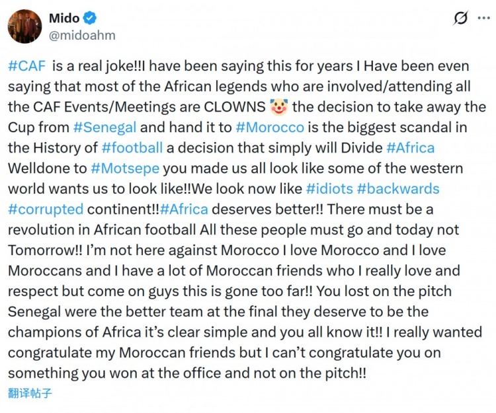Click the Grok icon on the post

coord(460,19)
